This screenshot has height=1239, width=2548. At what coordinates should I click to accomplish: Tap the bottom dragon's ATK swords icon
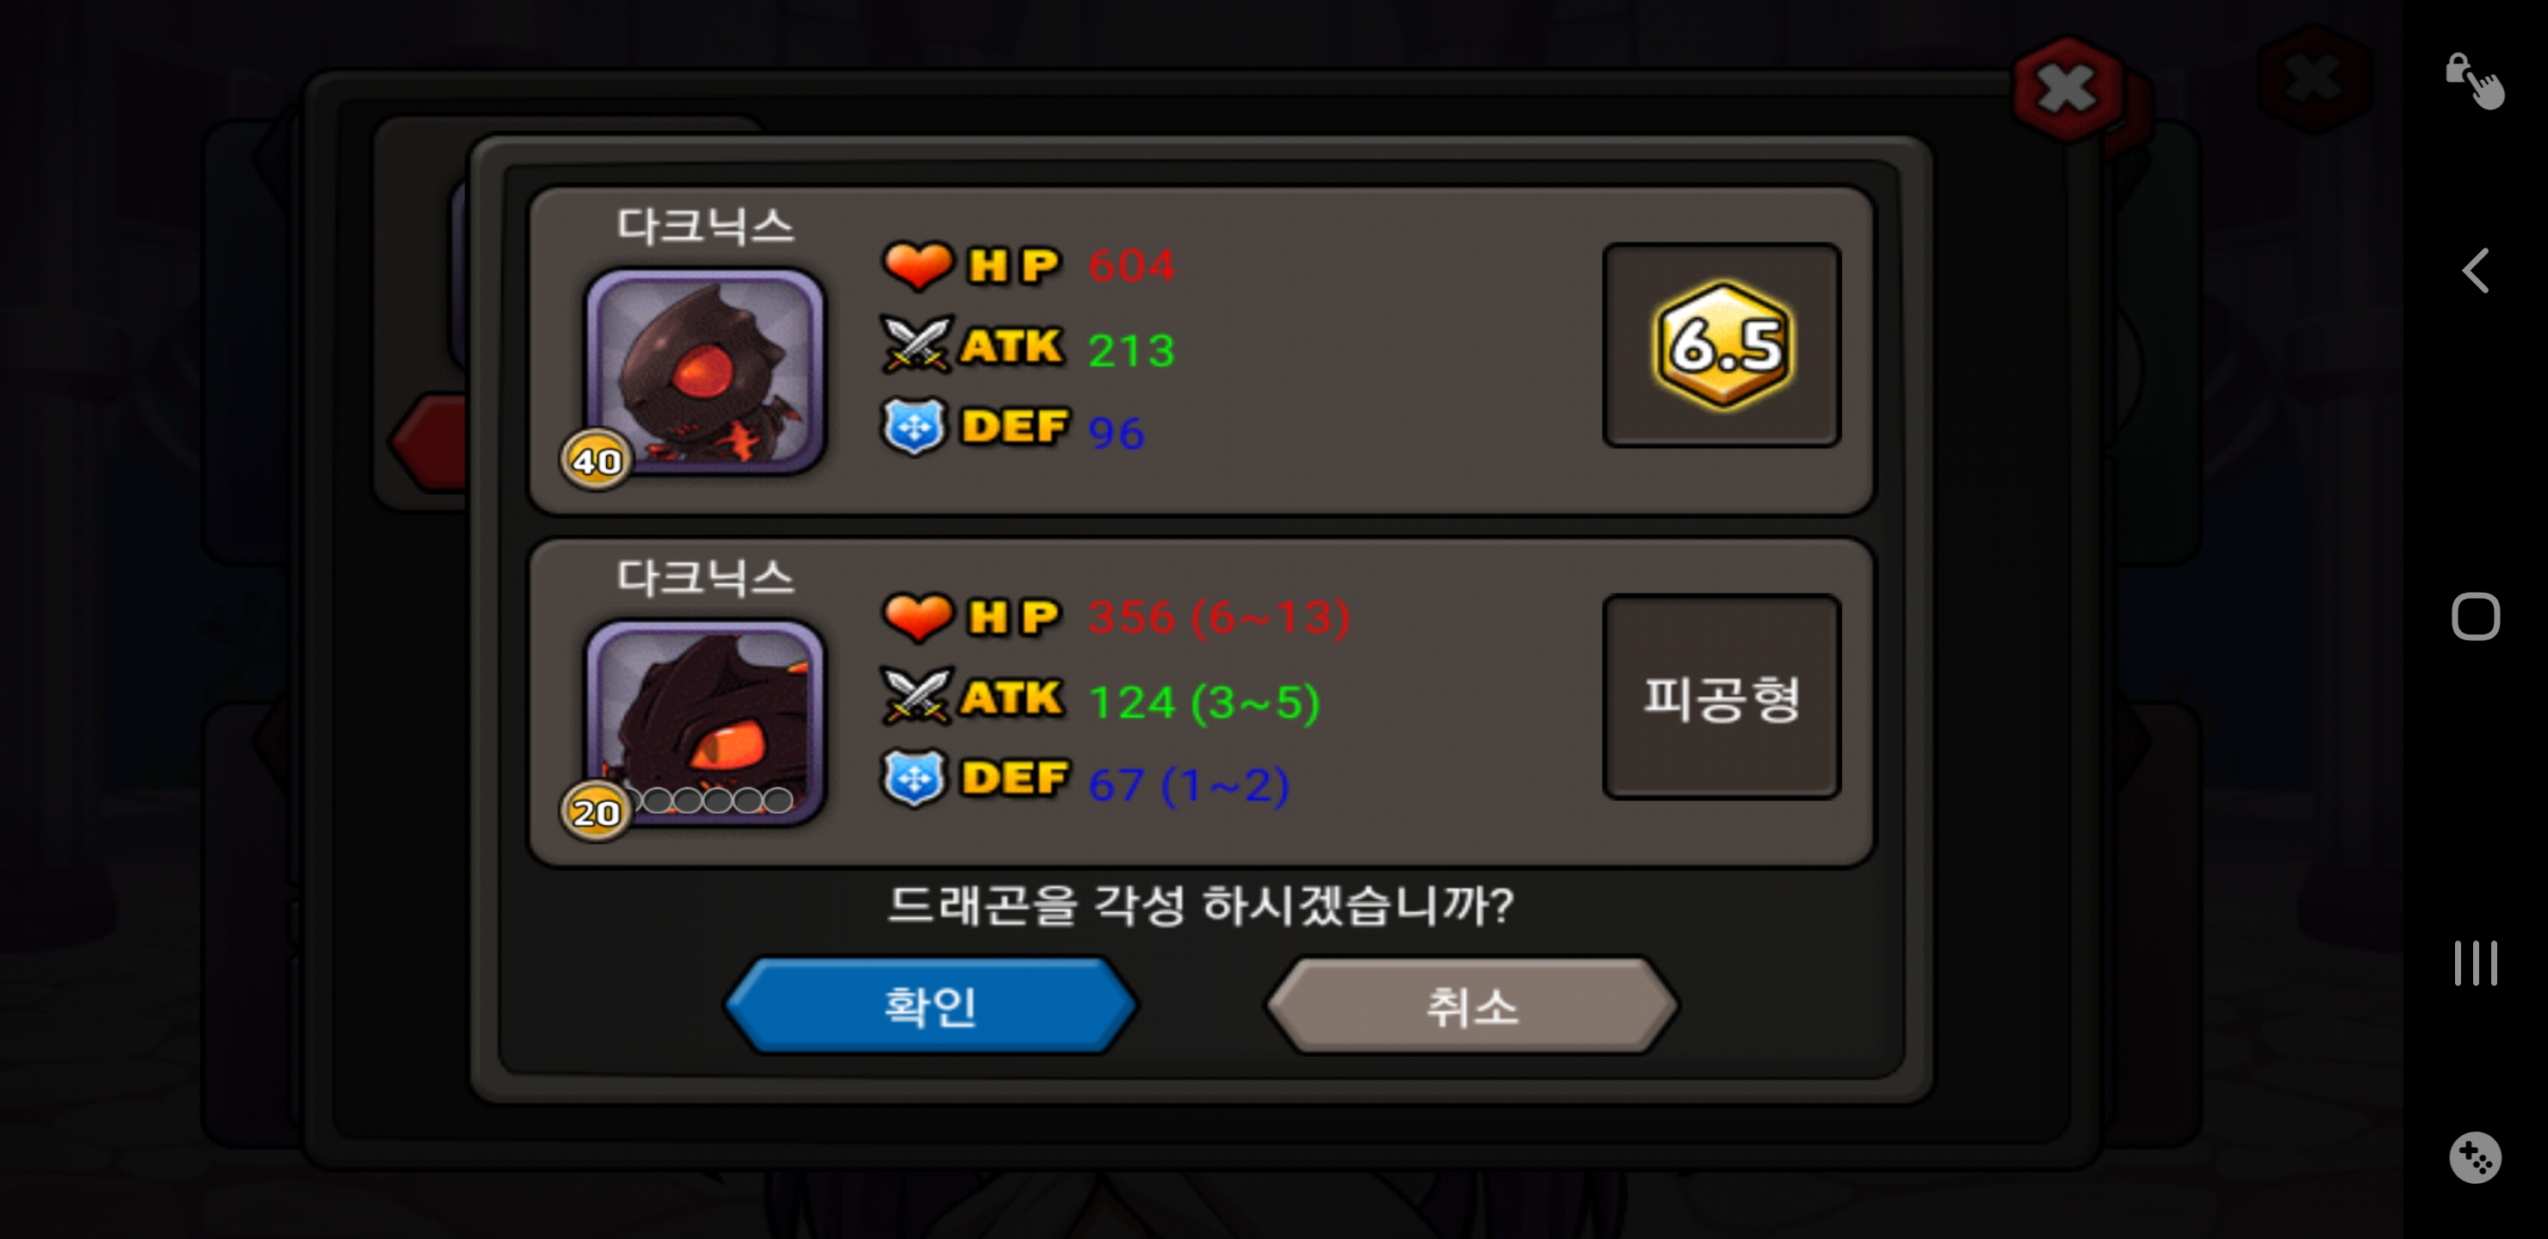(917, 696)
